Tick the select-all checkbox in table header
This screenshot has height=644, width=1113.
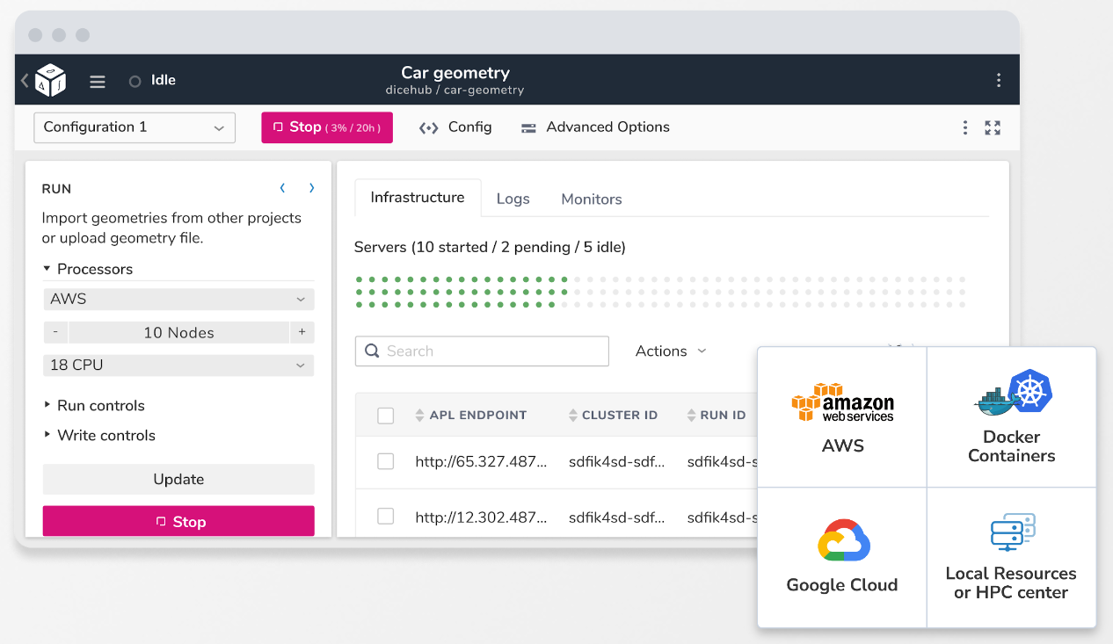pos(385,416)
